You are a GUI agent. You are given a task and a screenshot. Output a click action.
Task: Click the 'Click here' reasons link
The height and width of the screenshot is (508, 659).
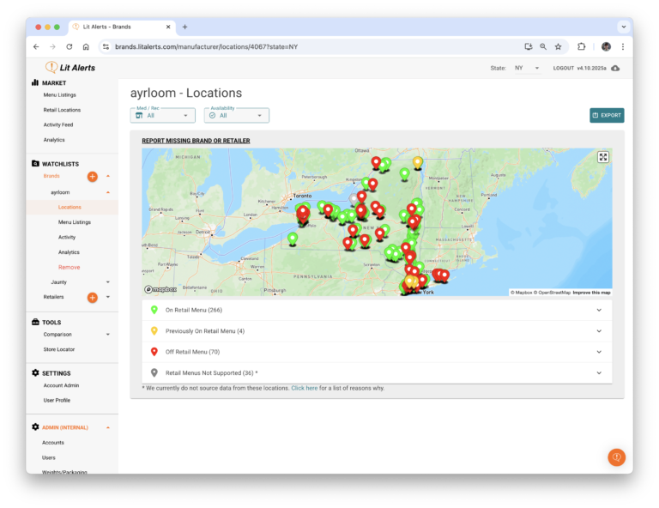(x=305, y=388)
